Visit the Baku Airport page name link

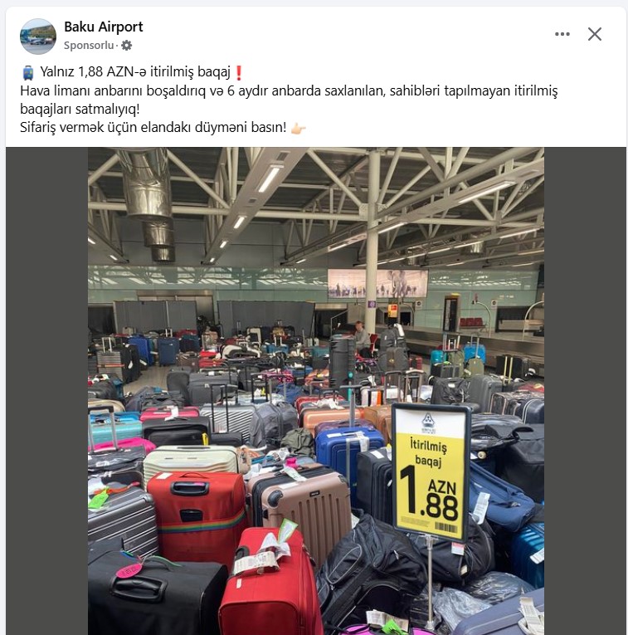coord(104,27)
